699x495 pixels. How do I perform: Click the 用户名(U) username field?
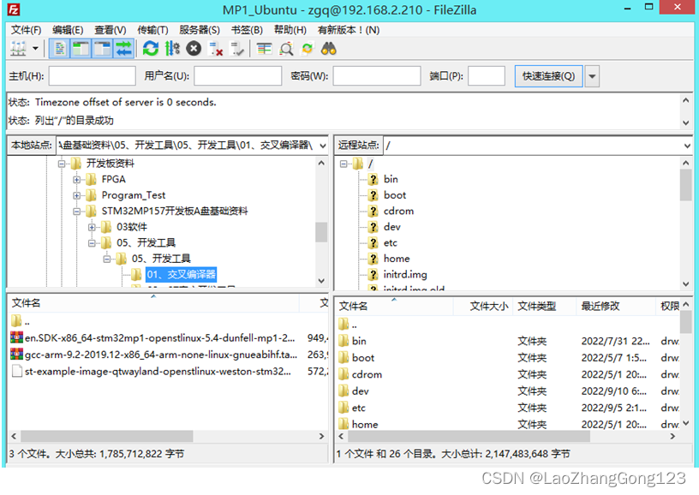click(237, 75)
